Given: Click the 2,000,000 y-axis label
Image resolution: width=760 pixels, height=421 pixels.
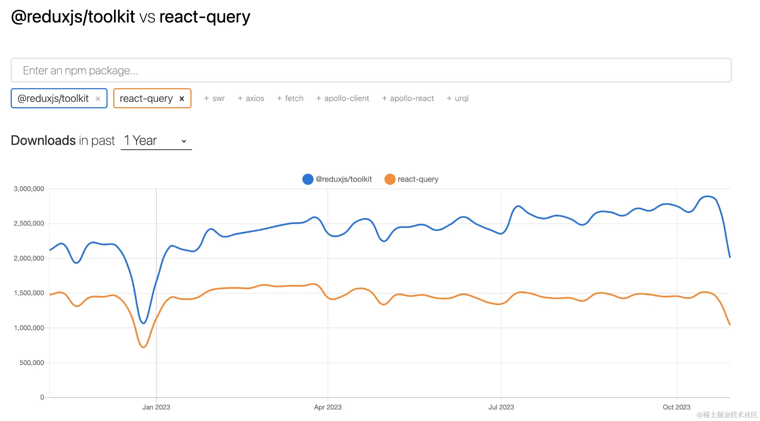Looking at the screenshot, I should click(x=29, y=258).
